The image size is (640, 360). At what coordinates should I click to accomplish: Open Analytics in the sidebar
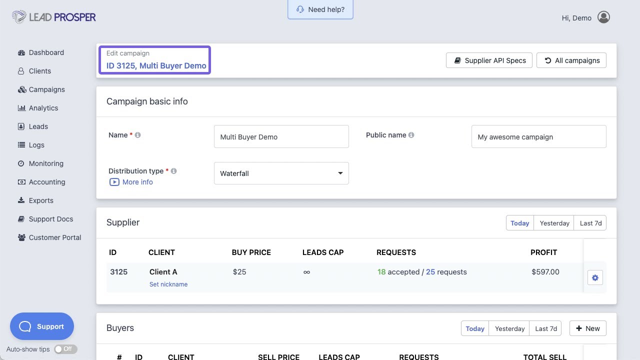coord(43,108)
